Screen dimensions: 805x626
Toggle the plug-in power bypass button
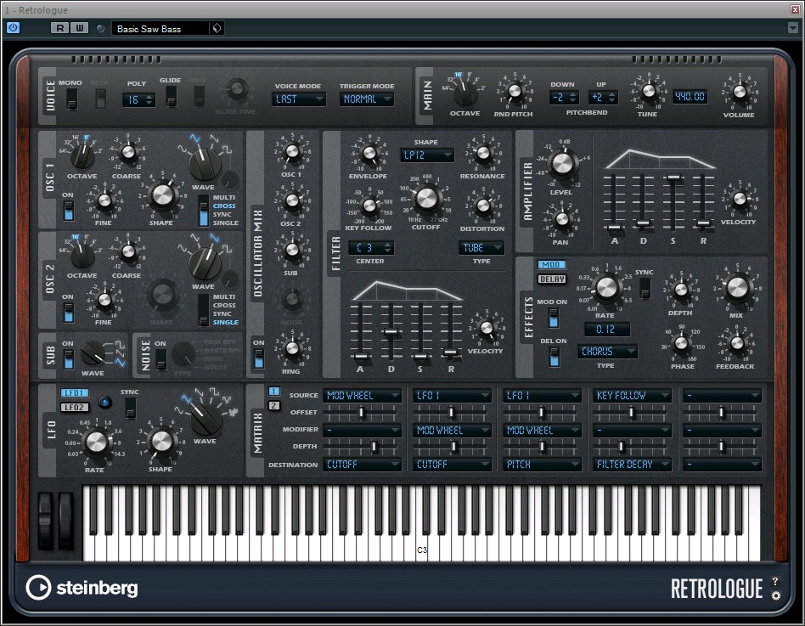(x=14, y=28)
